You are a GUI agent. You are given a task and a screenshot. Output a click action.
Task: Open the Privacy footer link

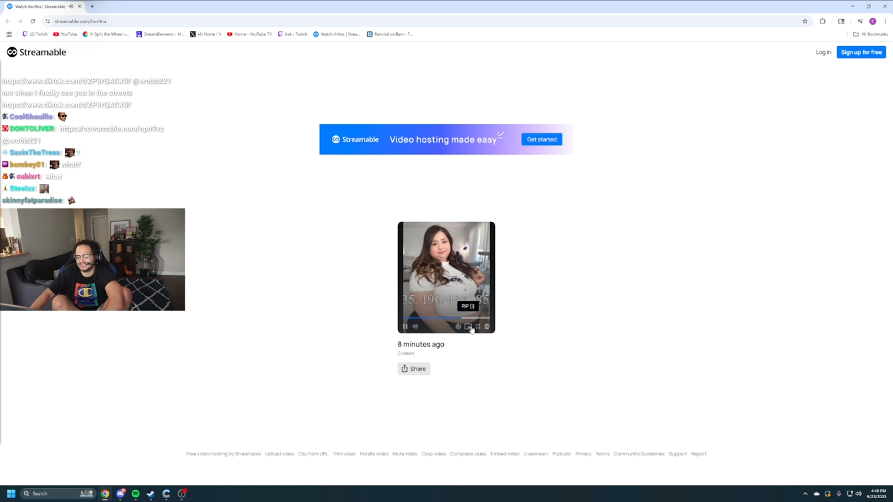point(583,454)
